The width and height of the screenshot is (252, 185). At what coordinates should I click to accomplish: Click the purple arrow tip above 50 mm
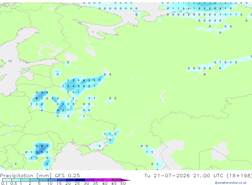(x=126, y=180)
